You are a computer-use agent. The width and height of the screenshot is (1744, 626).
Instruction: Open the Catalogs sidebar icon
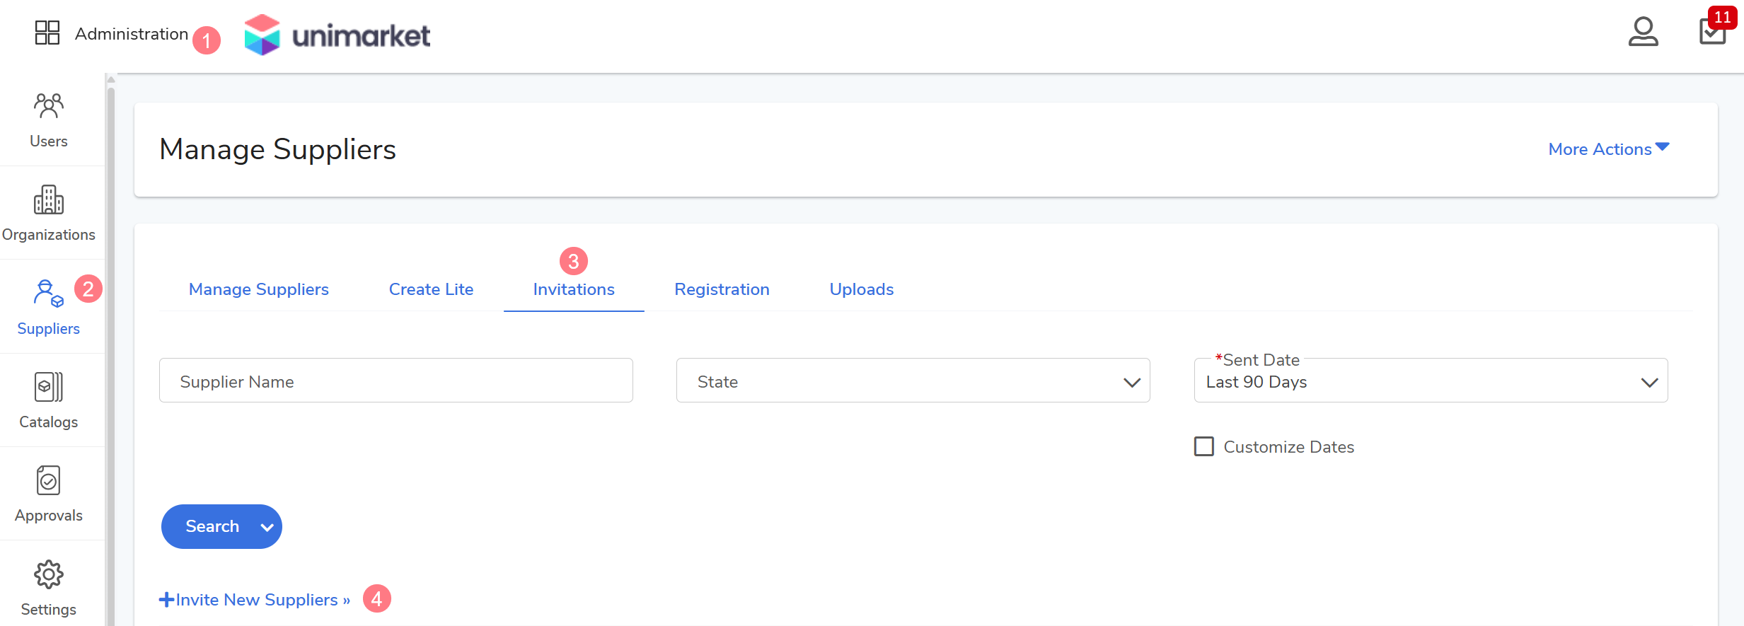[49, 388]
